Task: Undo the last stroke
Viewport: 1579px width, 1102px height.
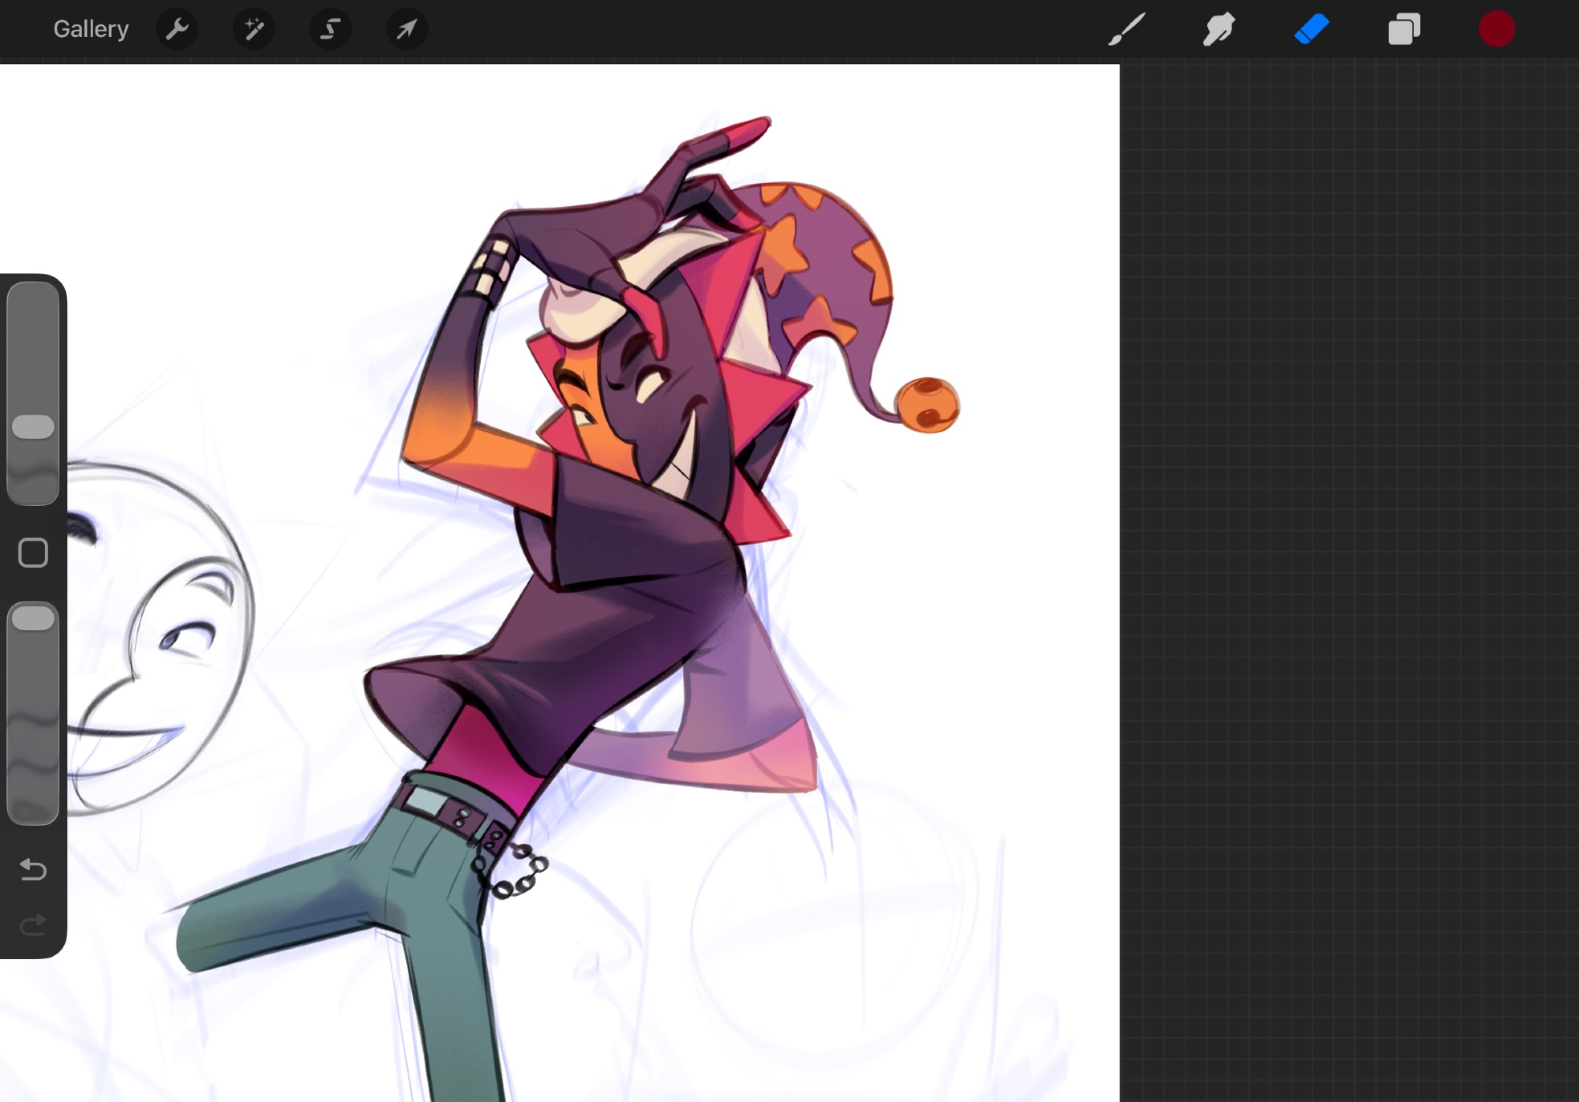Action: tap(33, 869)
